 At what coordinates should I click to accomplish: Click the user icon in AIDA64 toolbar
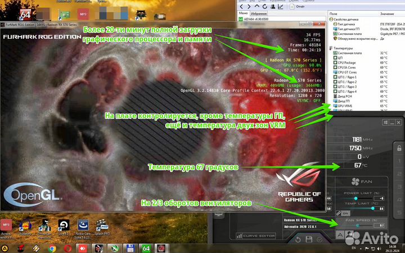pyautogui.click(x=273, y=6)
